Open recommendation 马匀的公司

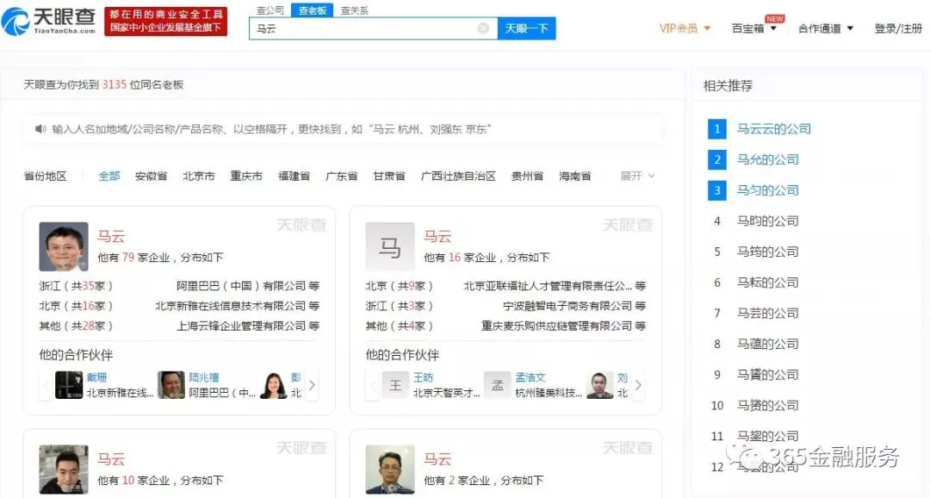pos(767,190)
